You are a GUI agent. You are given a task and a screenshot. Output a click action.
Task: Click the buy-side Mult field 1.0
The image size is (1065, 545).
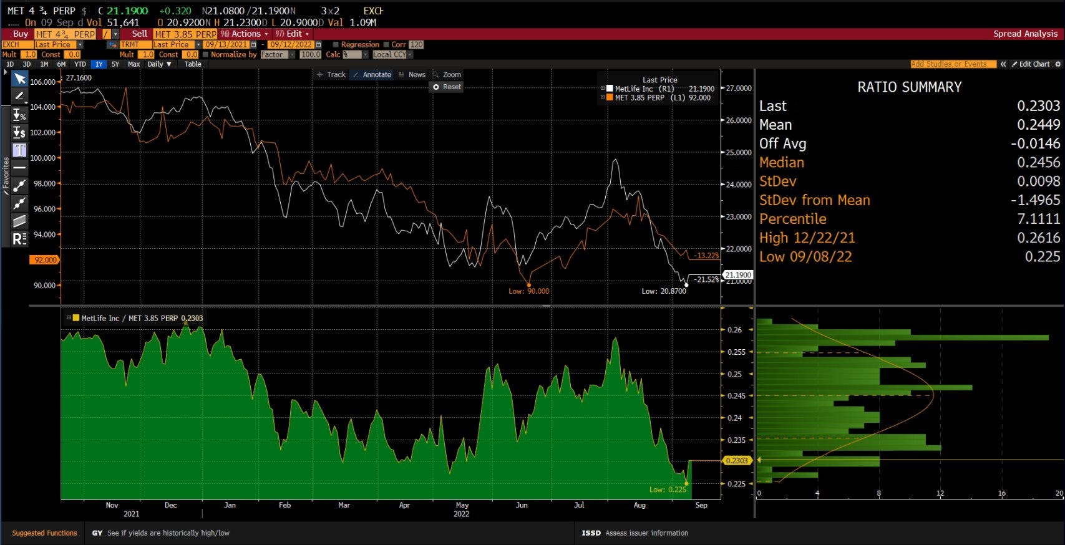coord(29,55)
